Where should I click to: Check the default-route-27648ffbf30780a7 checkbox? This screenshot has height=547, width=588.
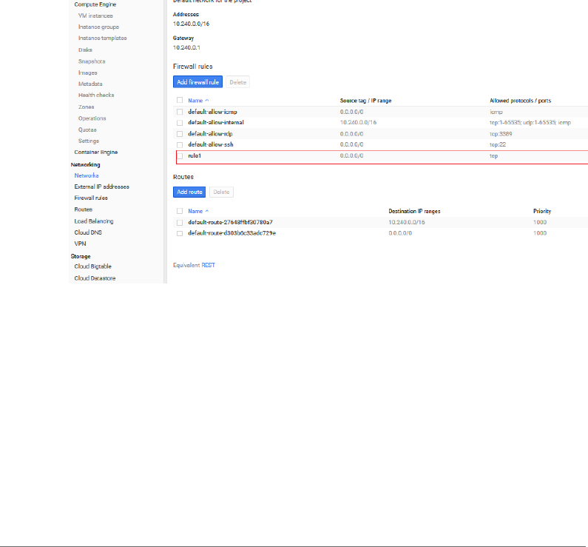pyautogui.click(x=180, y=223)
